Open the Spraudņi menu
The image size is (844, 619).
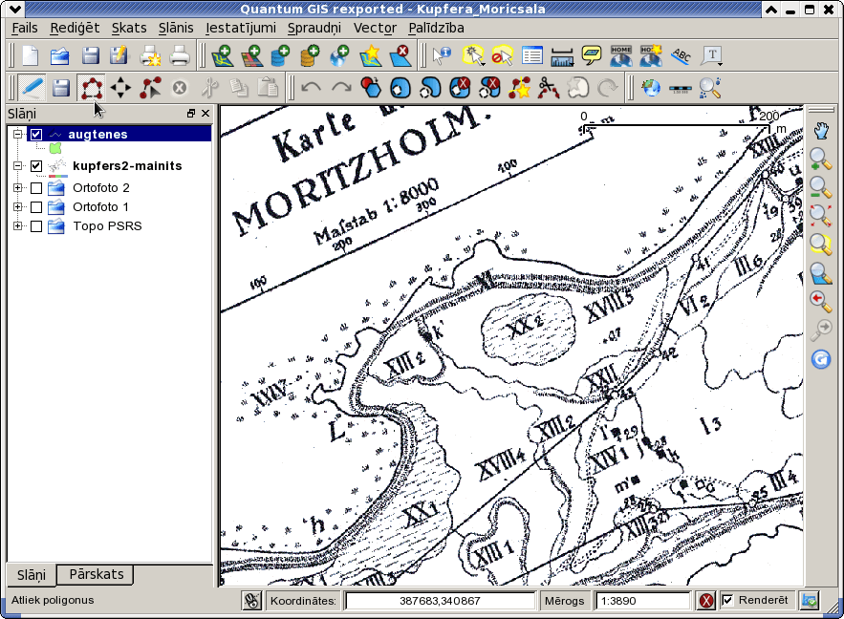point(314,28)
